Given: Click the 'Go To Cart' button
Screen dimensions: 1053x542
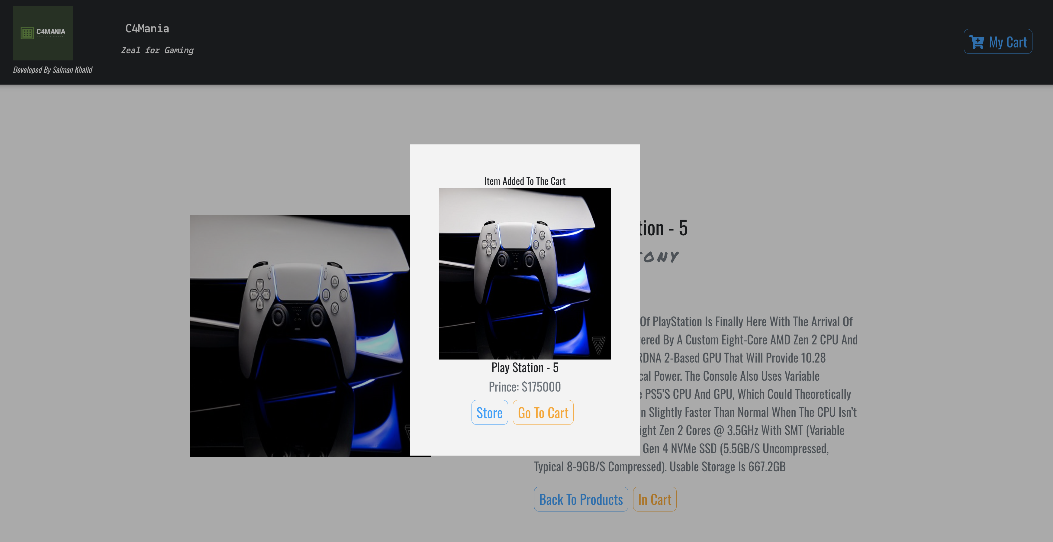Looking at the screenshot, I should coord(543,412).
